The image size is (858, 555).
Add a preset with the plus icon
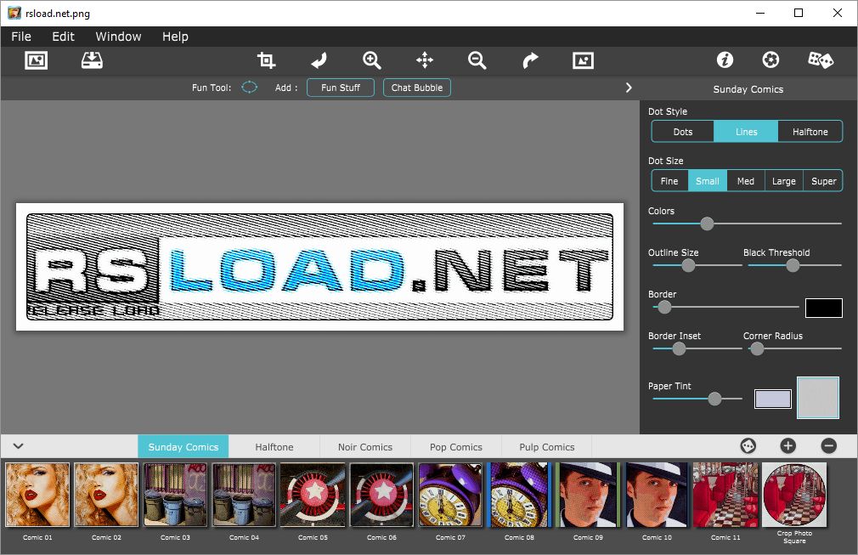(x=788, y=446)
